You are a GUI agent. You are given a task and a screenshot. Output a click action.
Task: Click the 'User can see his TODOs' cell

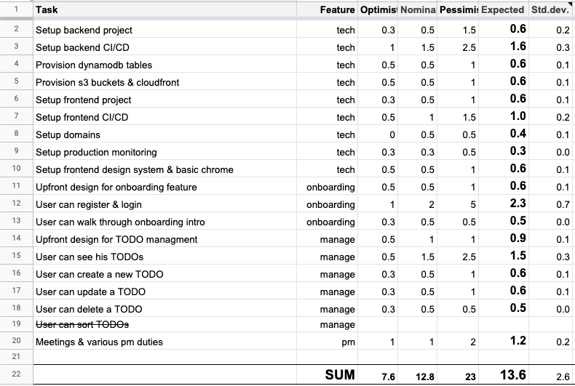[164, 257]
